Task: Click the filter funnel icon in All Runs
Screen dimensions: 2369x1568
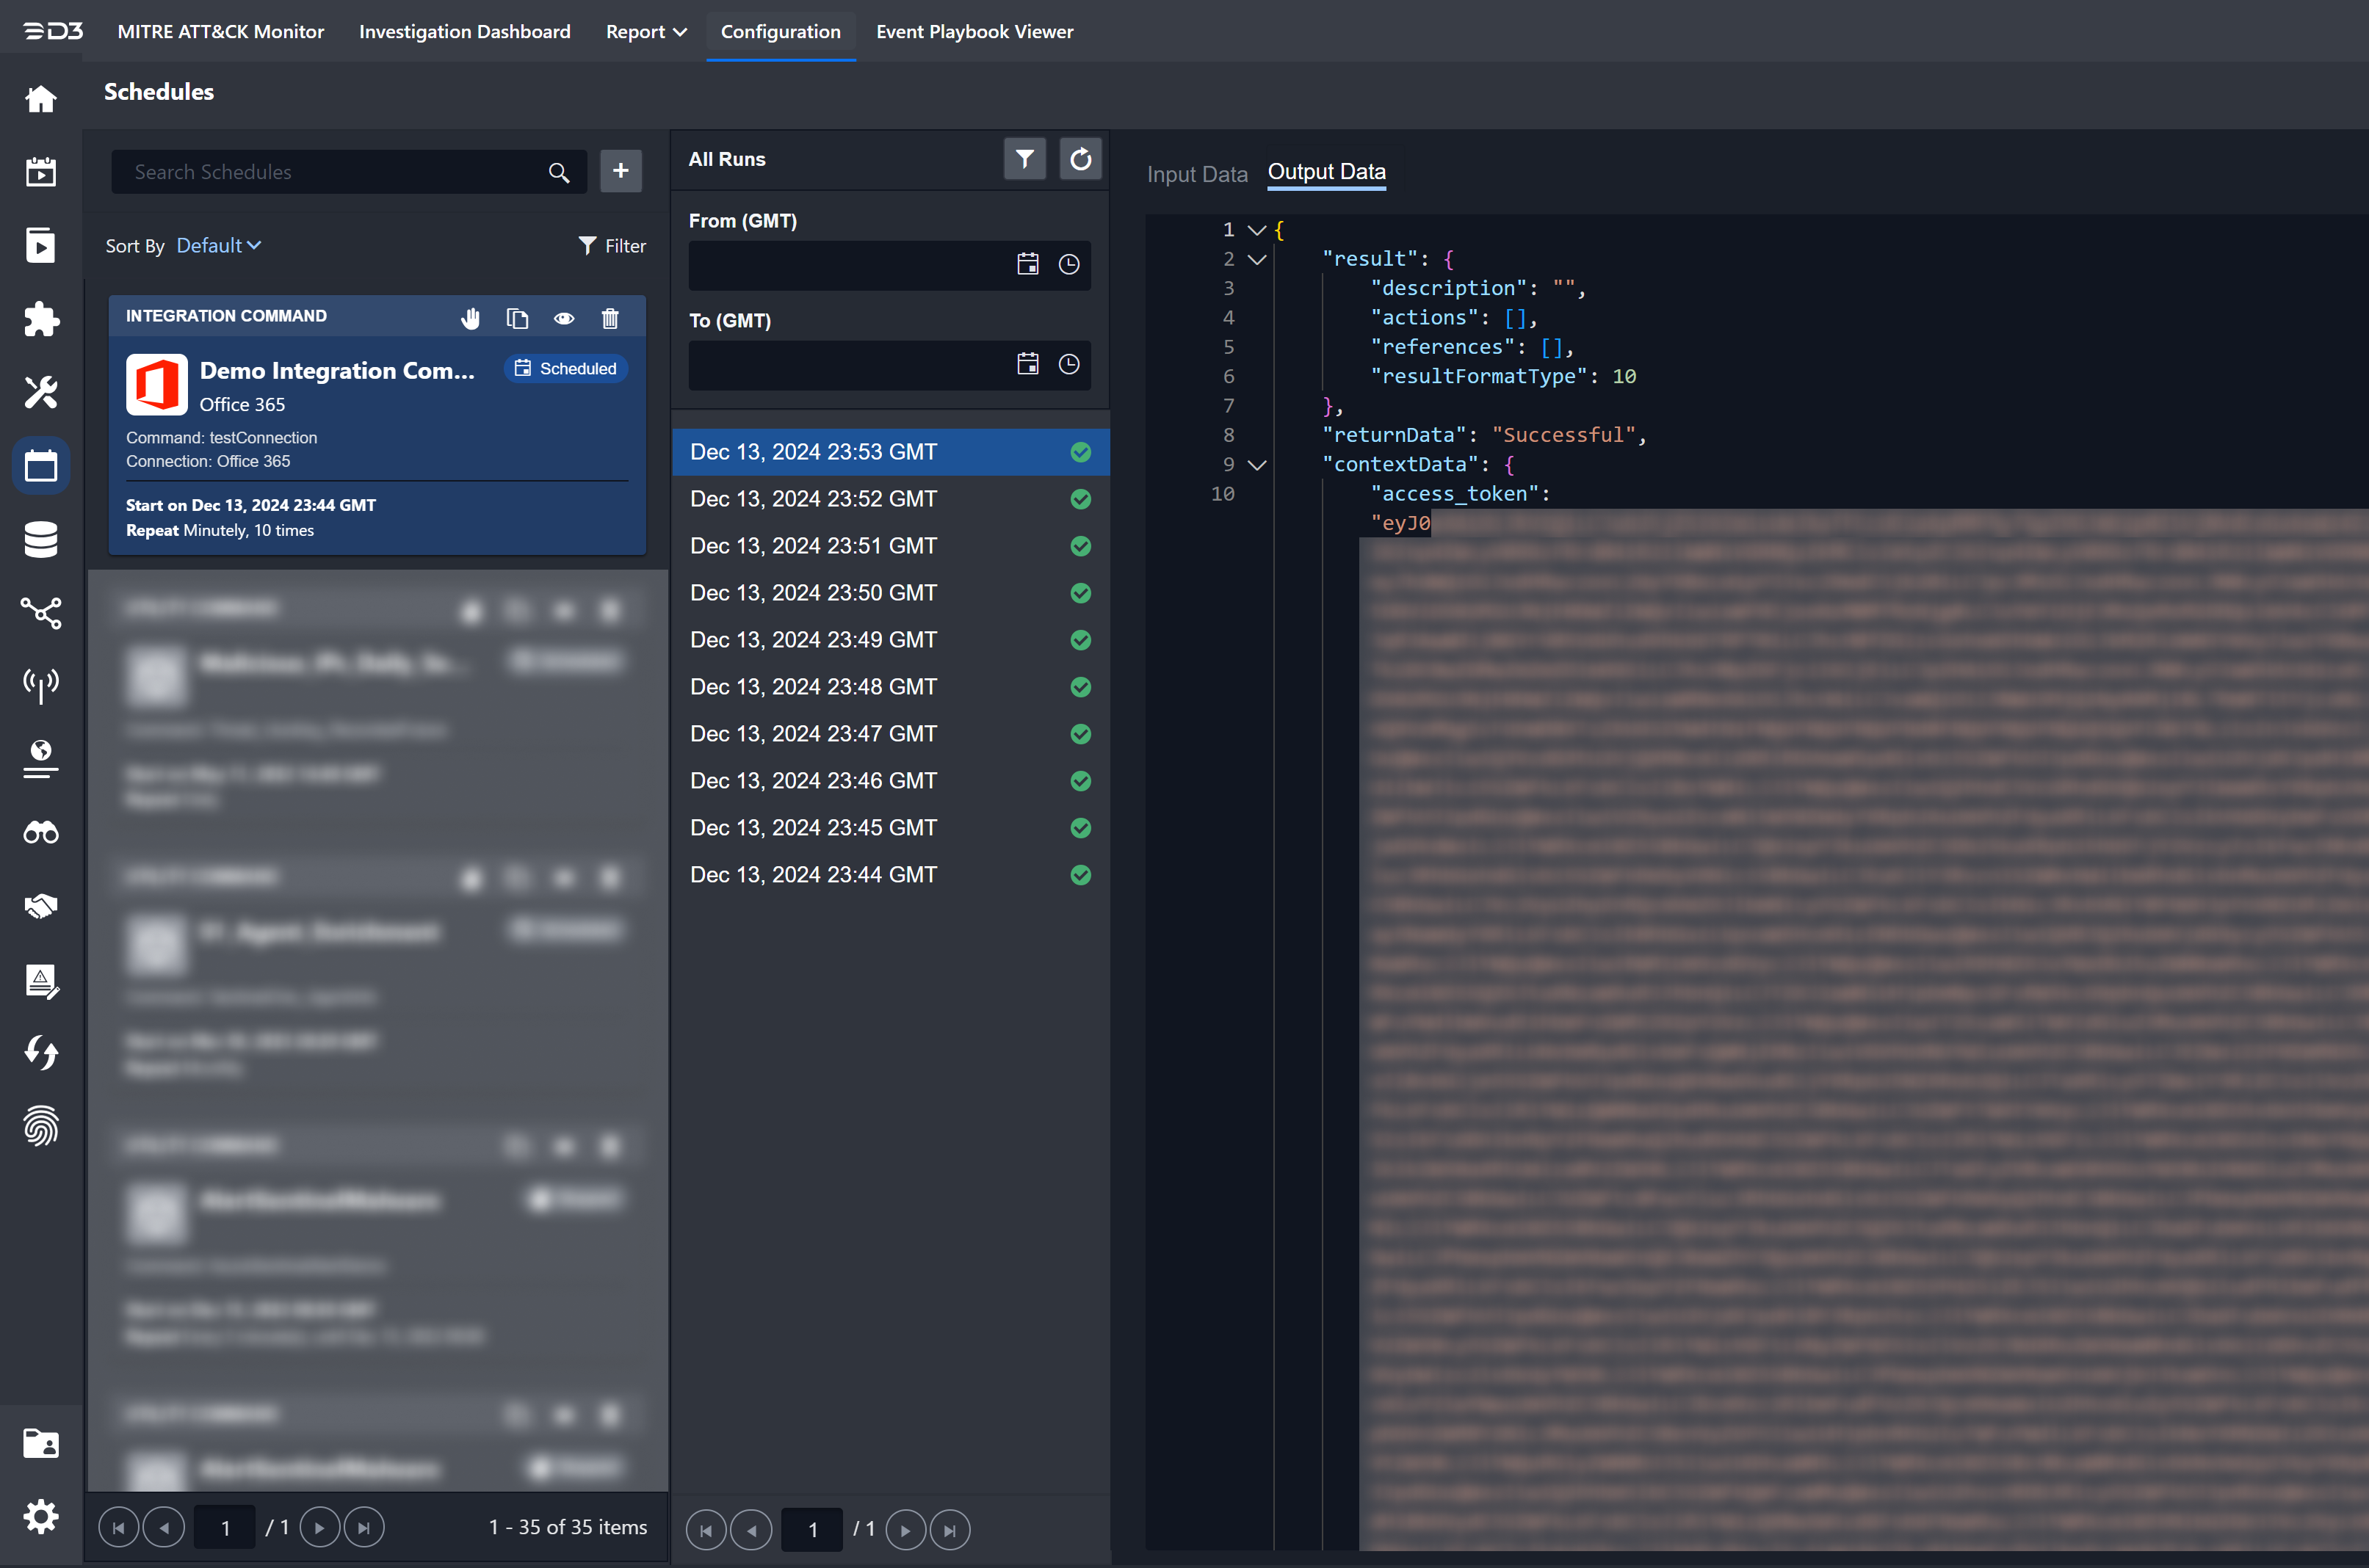Action: click(x=1024, y=159)
